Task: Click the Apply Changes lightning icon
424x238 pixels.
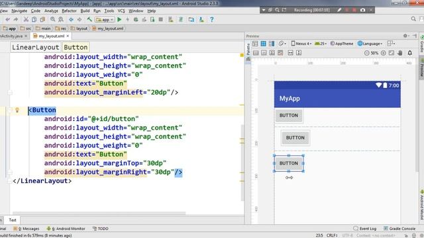Action: (x=127, y=19)
